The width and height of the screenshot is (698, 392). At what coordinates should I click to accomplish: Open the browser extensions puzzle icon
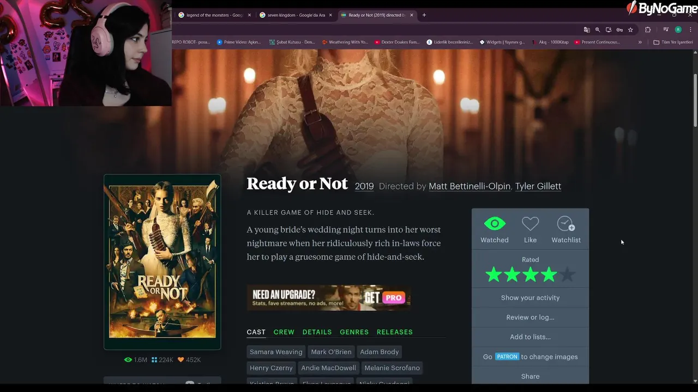coord(648,30)
